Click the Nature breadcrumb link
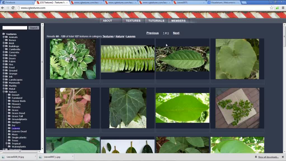The height and width of the screenshot is (161, 286). click(120, 36)
